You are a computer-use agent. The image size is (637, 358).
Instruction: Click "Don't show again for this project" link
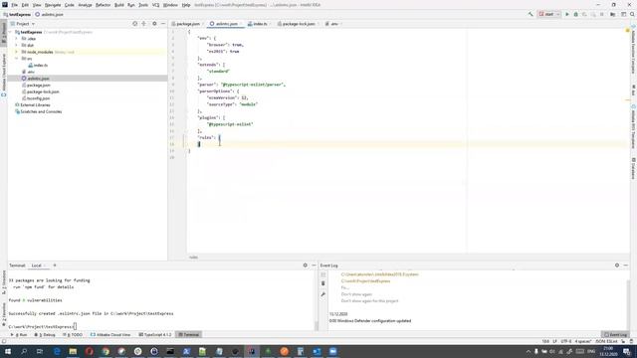(x=369, y=301)
